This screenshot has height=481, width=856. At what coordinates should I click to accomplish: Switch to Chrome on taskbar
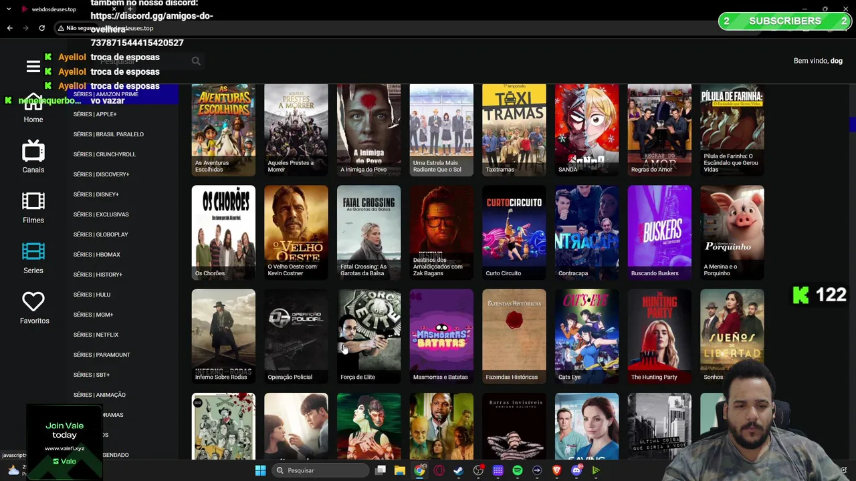pos(419,470)
